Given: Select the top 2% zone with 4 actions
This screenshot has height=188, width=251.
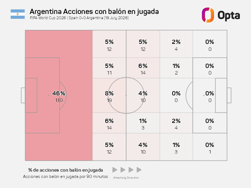Looking at the screenshot, I should (176, 44).
